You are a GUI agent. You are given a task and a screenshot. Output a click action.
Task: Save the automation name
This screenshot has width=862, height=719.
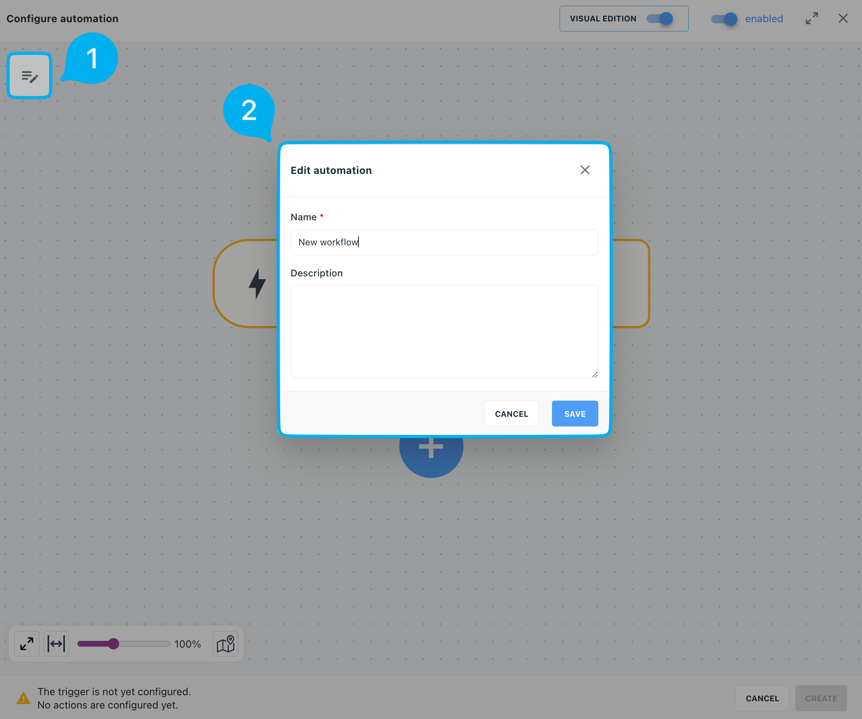point(575,414)
